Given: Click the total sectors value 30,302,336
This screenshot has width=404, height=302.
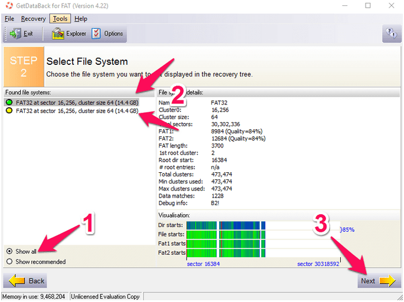Looking at the screenshot, I should tap(226, 124).
